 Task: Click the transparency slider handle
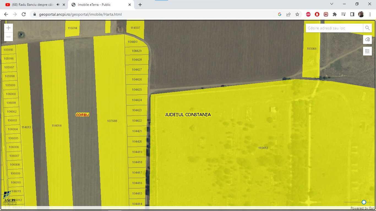pyautogui.click(x=364, y=202)
